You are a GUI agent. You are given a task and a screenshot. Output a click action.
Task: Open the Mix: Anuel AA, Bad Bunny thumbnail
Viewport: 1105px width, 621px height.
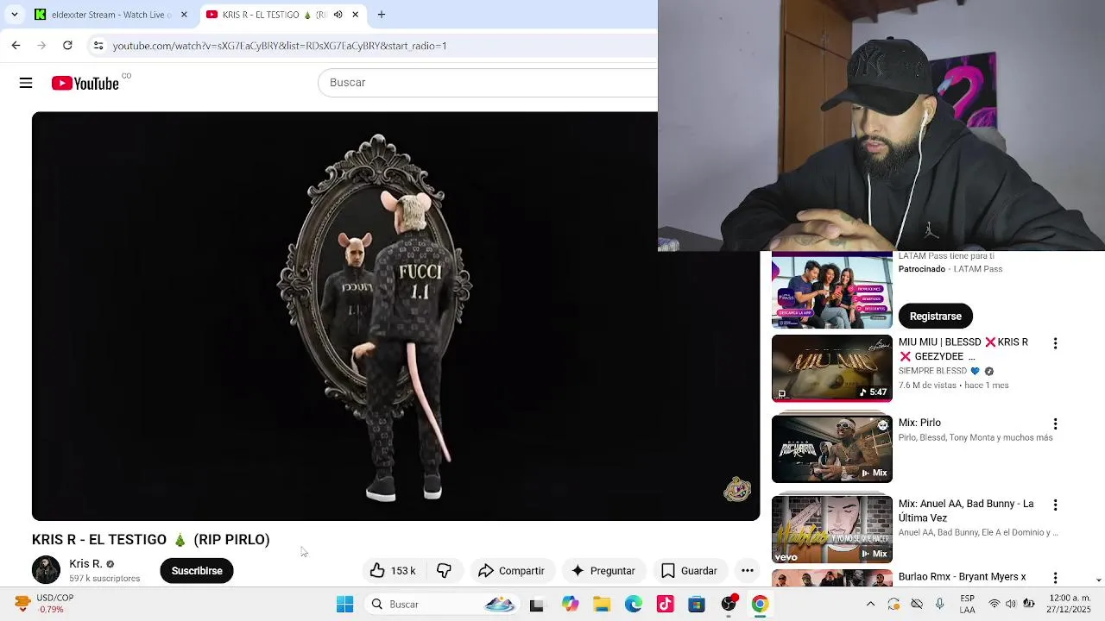[x=832, y=529]
